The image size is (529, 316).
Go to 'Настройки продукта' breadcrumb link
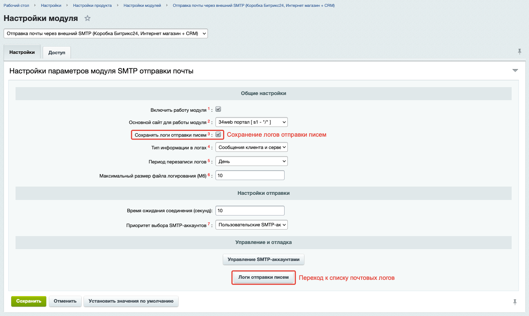point(92,5)
